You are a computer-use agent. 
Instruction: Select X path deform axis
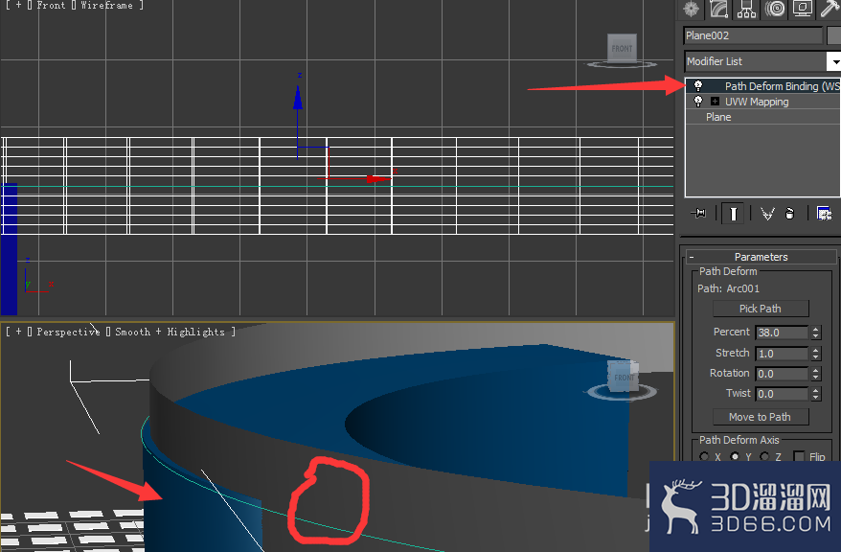(x=705, y=456)
